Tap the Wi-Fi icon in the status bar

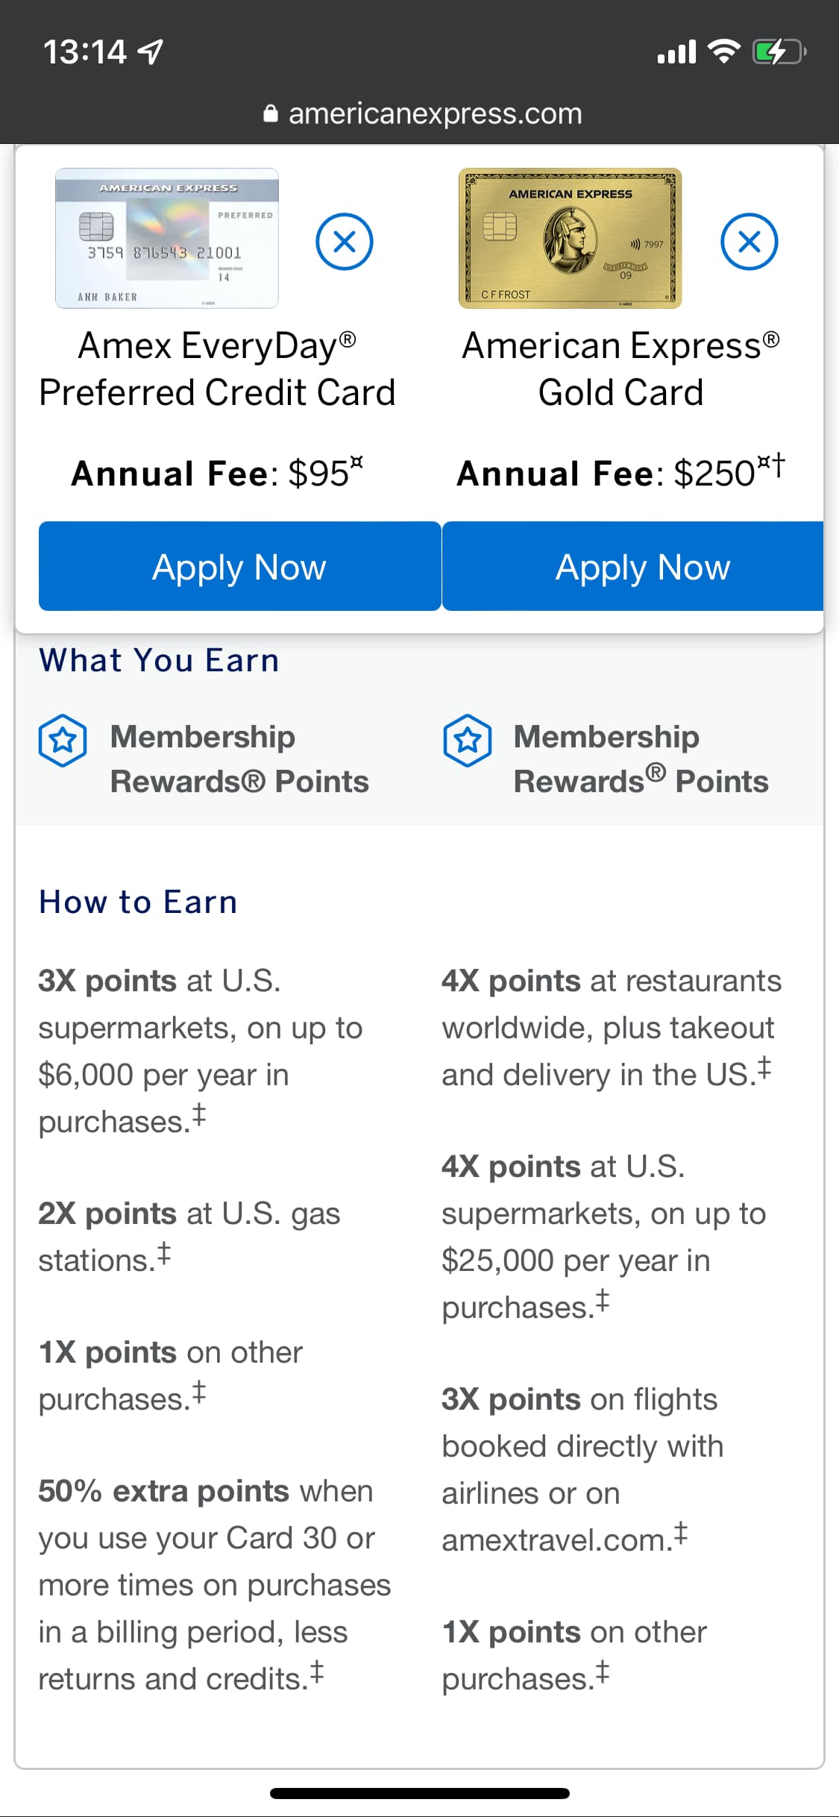click(723, 51)
